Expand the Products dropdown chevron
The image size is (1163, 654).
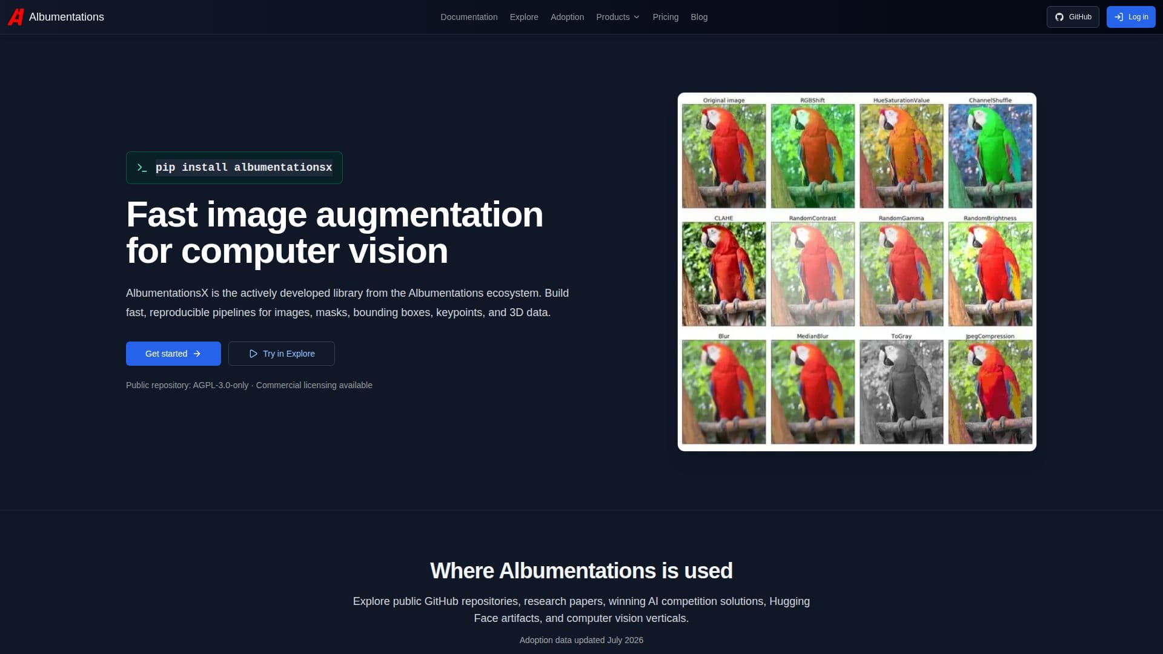click(637, 17)
